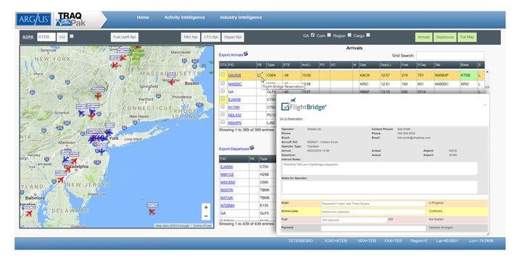This screenshot has width=522, height=261.
Task: Click the FlightBridge logo in popup
Action: pyautogui.click(x=304, y=106)
